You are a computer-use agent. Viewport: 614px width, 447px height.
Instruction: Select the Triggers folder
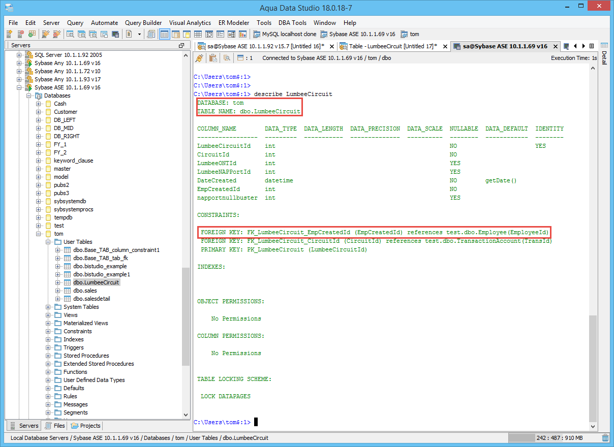click(x=74, y=347)
